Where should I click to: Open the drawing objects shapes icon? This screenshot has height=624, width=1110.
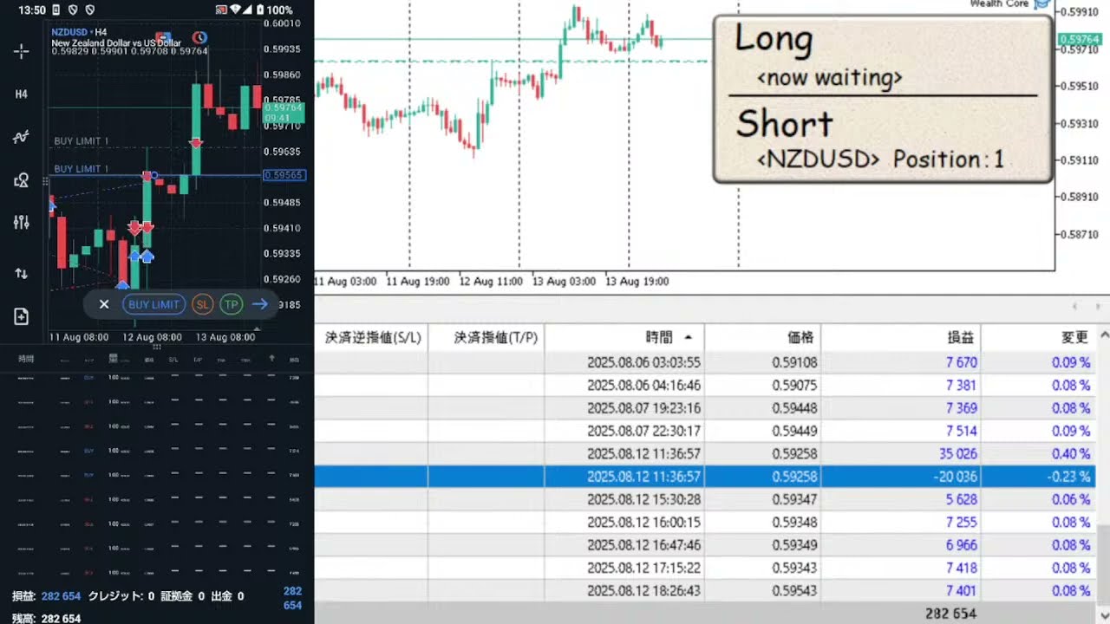click(x=22, y=180)
